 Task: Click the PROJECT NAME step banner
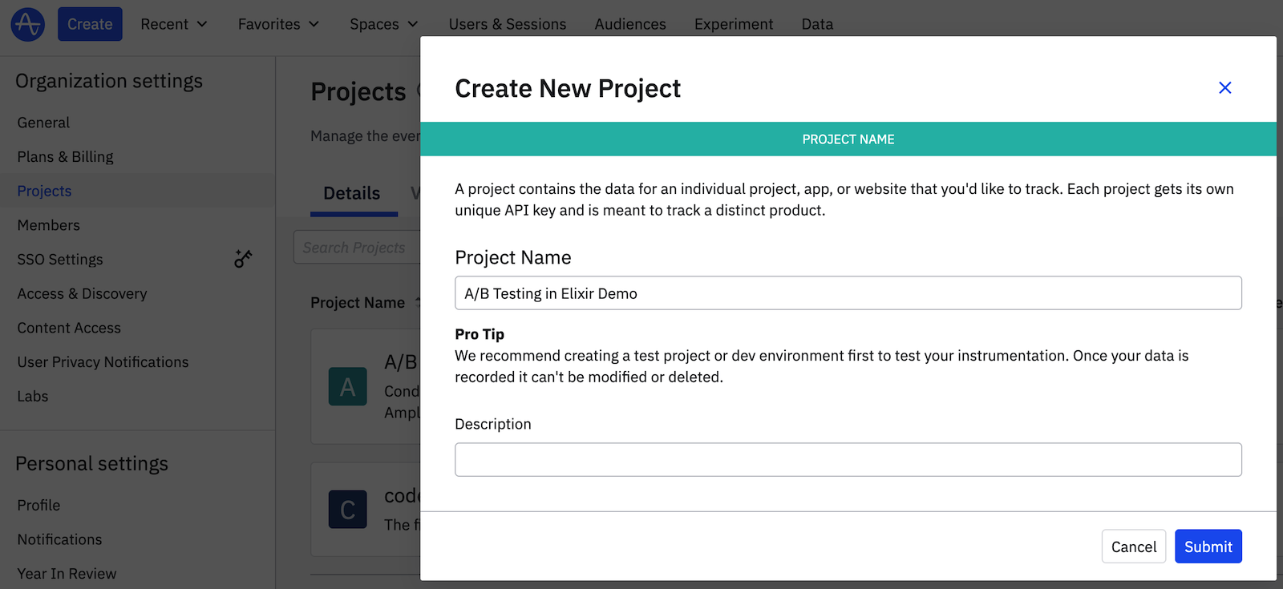848,139
